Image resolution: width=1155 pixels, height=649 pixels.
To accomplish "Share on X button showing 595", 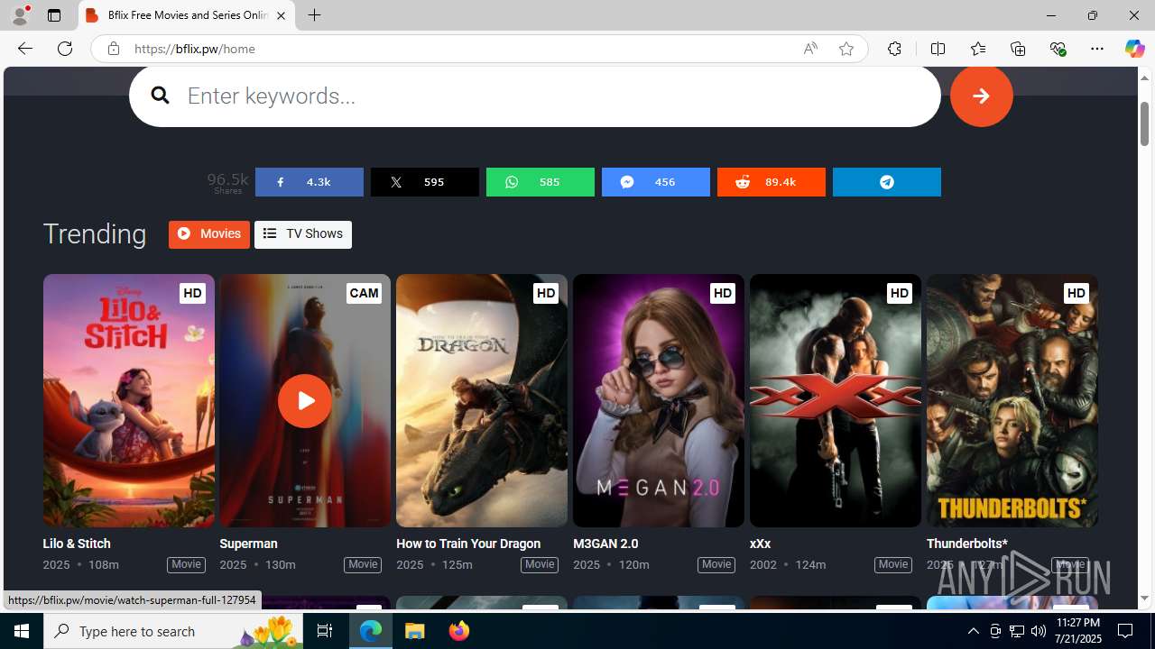I will point(424,182).
